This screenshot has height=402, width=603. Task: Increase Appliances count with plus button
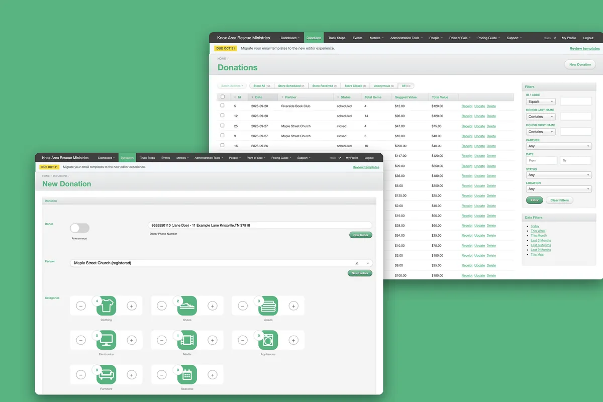(x=293, y=340)
